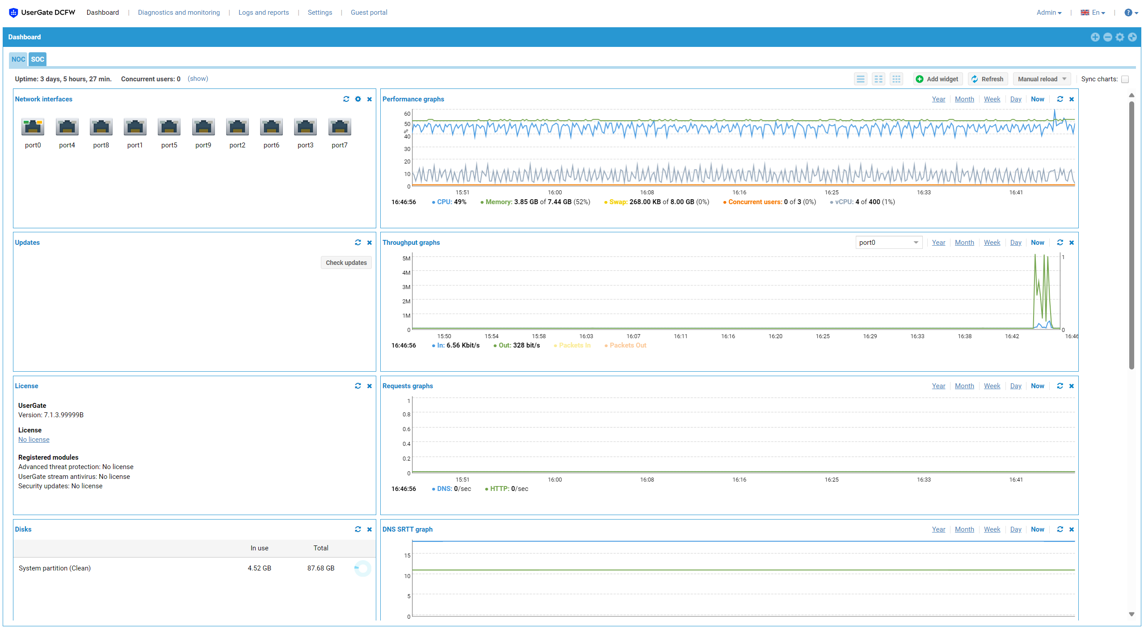
Task: Refresh the Performance graphs widget
Action: coord(1060,99)
